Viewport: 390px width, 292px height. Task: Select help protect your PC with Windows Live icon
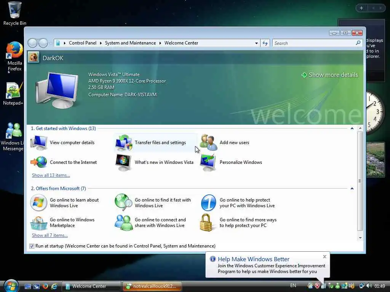208,203
